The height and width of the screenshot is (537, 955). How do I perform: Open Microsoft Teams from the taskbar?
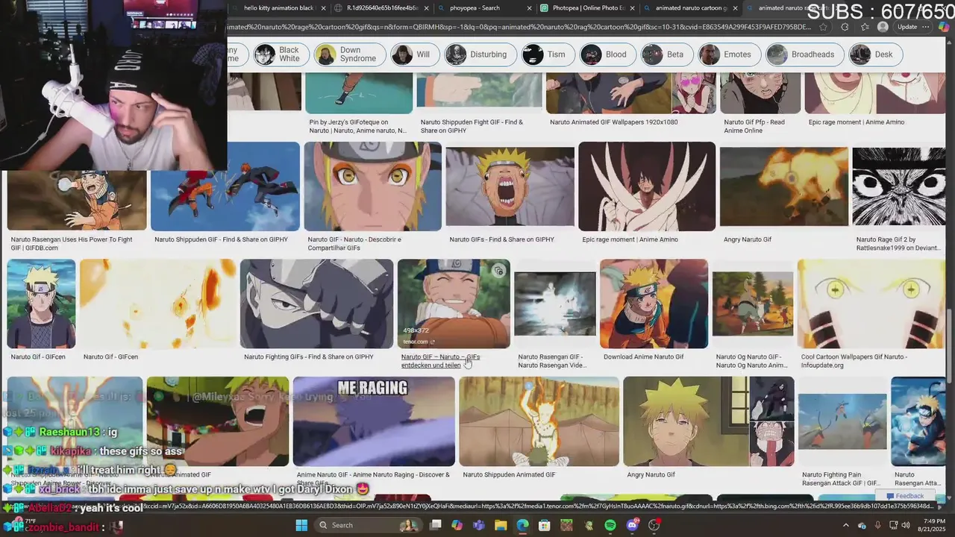(x=479, y=525)
